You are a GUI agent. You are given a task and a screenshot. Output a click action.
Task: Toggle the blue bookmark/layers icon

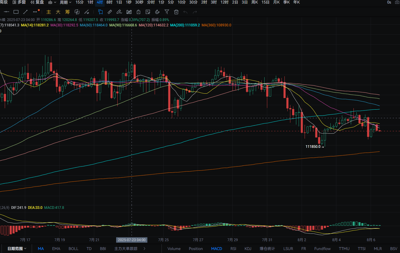click(100, 12)
